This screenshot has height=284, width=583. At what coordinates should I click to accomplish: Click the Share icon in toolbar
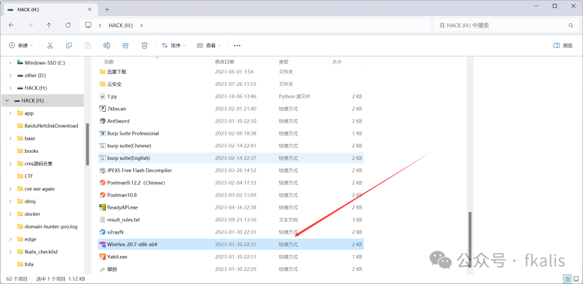(x=126, y=45)
